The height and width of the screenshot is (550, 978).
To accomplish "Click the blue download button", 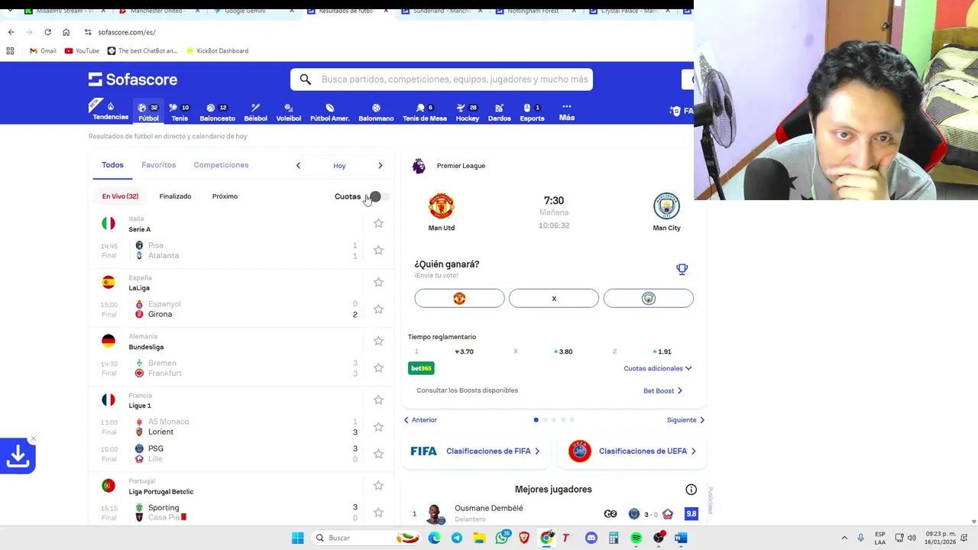I will 18,456.
